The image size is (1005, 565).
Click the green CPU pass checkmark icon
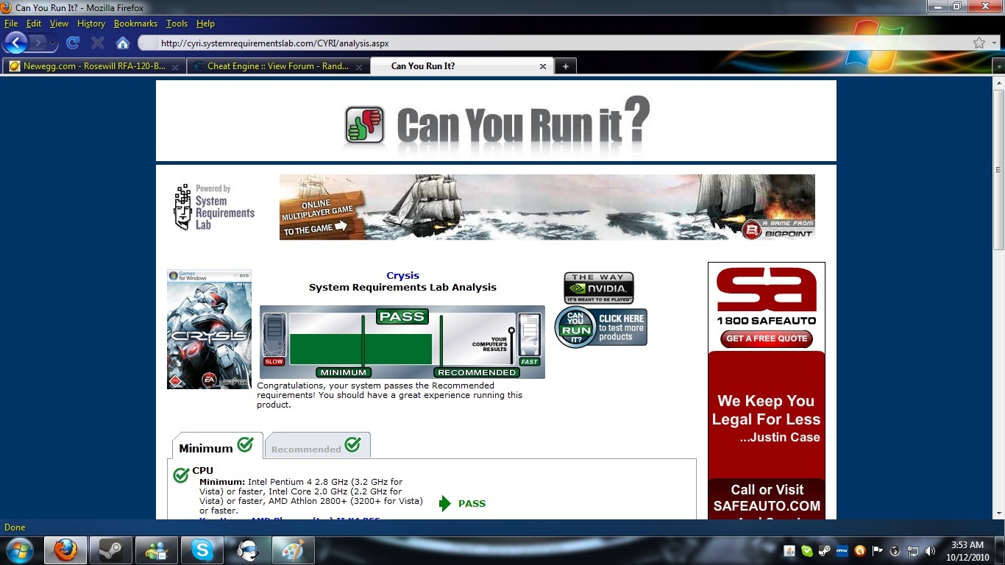click(181, 475)
